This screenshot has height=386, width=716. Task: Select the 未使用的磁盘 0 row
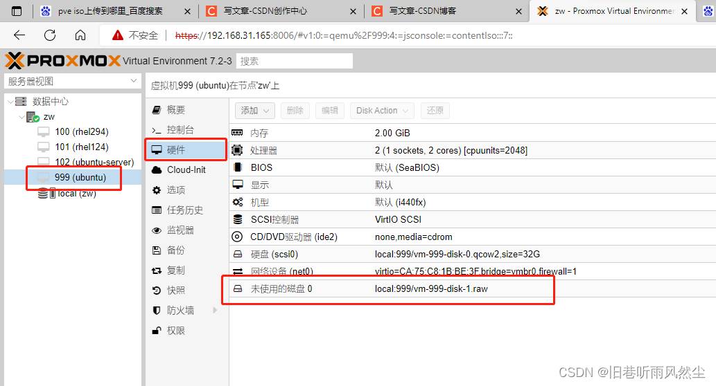click(x=388, y=288)
